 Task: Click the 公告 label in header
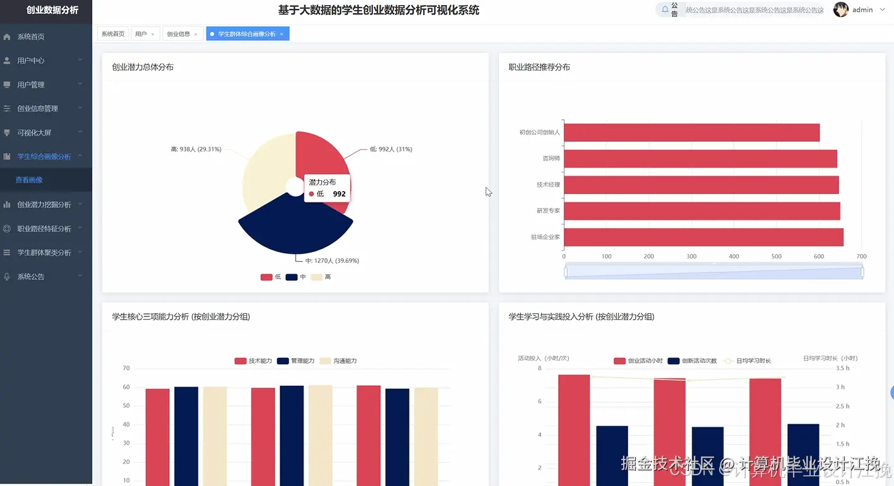674,9
